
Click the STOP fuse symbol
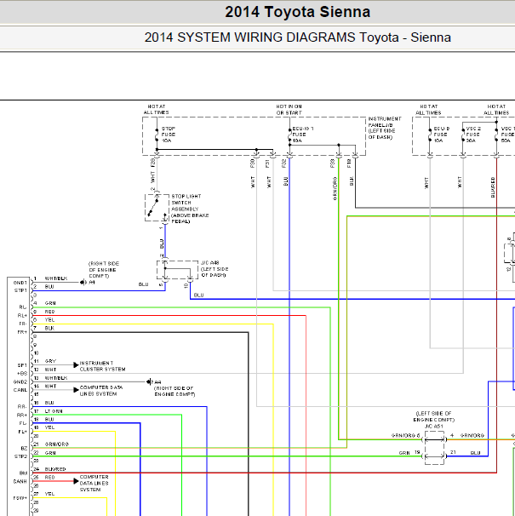click(x=157, y=135)
